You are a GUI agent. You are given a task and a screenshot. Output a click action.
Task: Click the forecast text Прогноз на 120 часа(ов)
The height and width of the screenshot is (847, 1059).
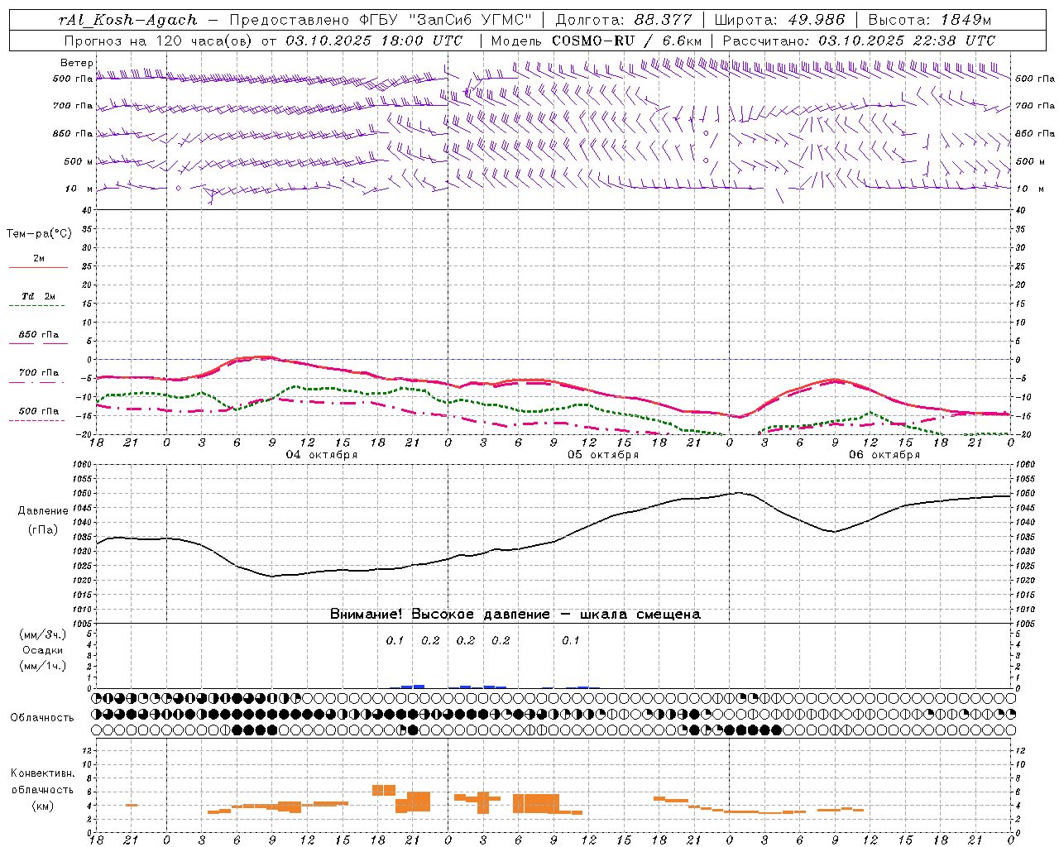coord(159,41)
